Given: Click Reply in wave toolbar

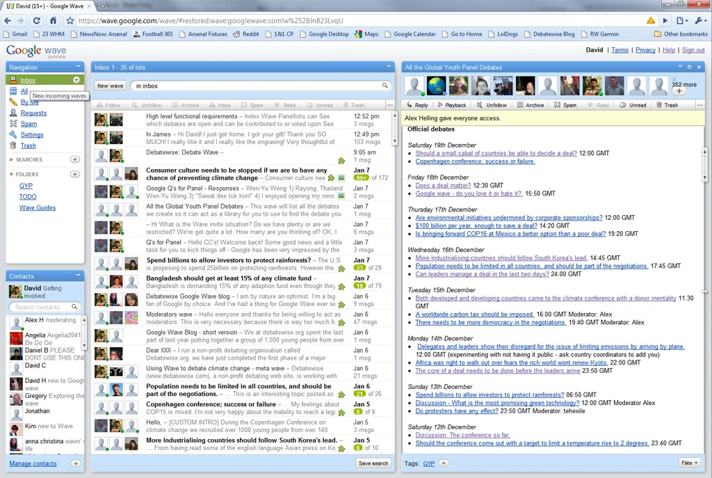Looking at the screenshot, I should 417,105.
